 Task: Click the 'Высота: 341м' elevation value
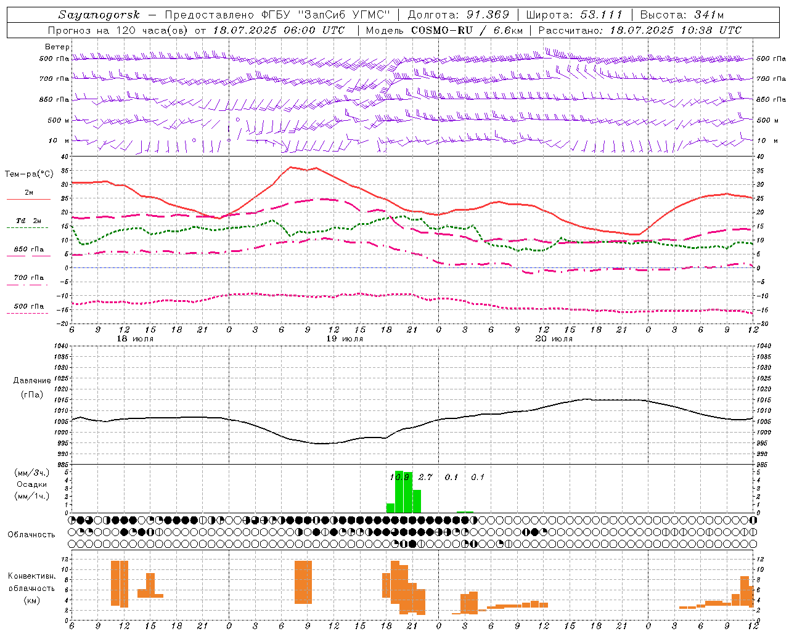pyautogui.click(x=682, y=15)
